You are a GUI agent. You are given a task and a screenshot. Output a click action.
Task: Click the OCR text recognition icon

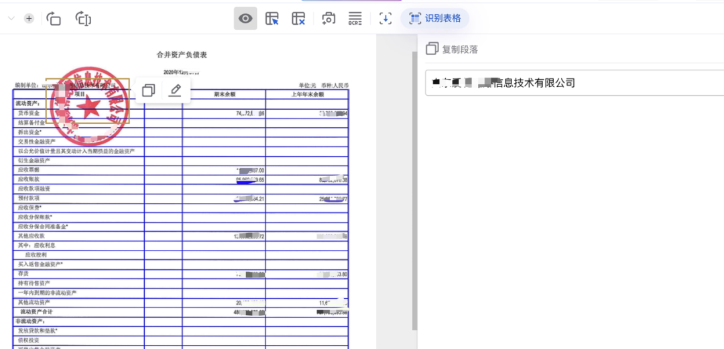(355, 19)
